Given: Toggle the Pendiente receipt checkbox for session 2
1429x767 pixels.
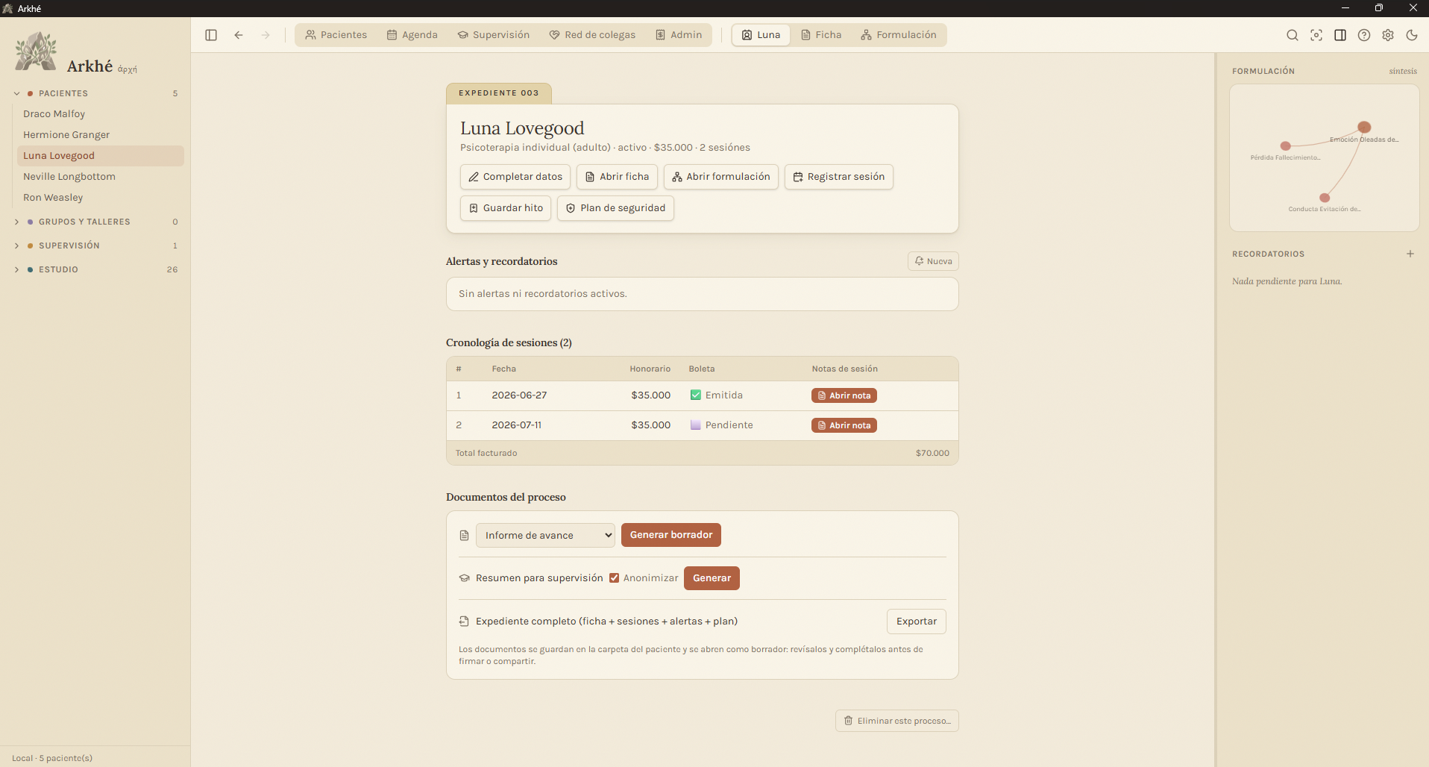Looking at the screenshot, I should 696,425.
